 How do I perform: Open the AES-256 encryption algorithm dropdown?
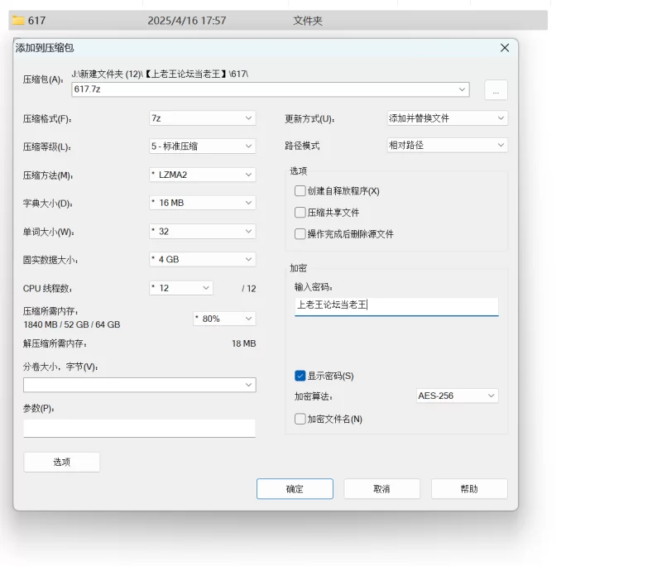[457, 396]
